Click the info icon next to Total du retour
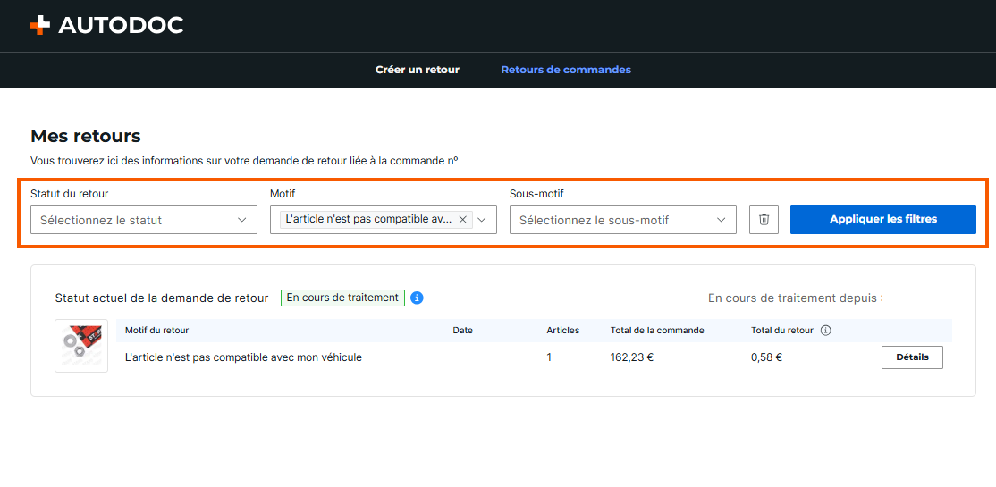The width and height of the screenshot is (996, 487). [826, 330]
